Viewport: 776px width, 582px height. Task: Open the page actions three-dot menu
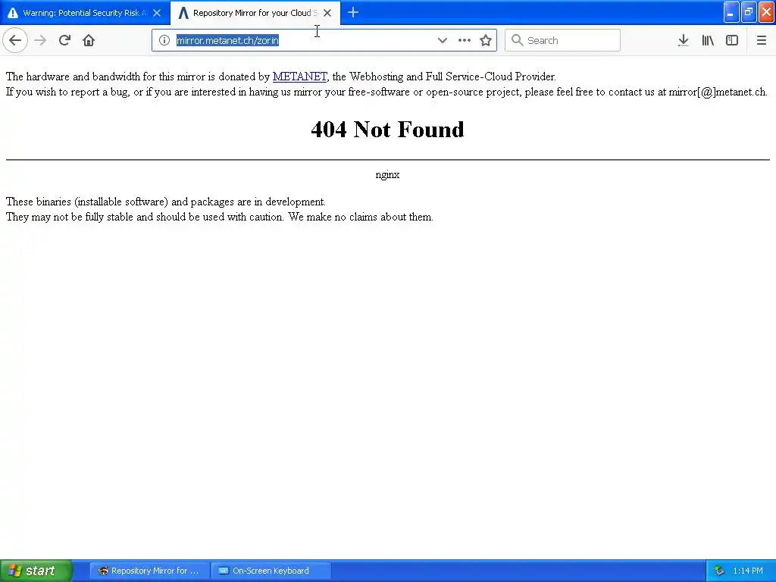click(x=465, y=40)
